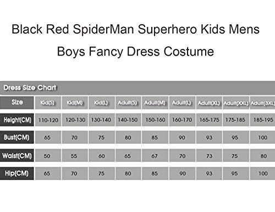Select the Adult(M) size header
This screenshot has width=275, height=212.
tap(155, 102)
